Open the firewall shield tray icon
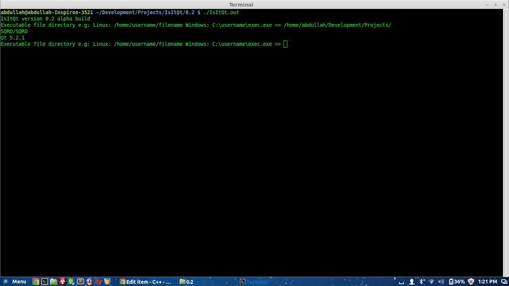509x286 pixels. 471,282
